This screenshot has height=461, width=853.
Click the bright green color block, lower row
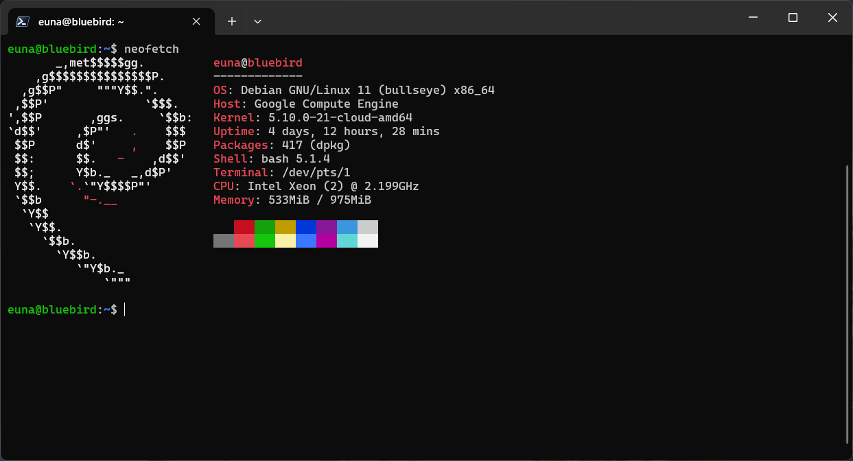265,241
